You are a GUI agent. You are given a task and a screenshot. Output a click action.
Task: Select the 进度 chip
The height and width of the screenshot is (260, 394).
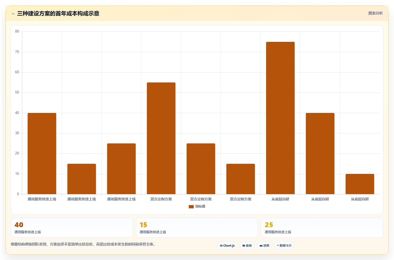point(264,246)
